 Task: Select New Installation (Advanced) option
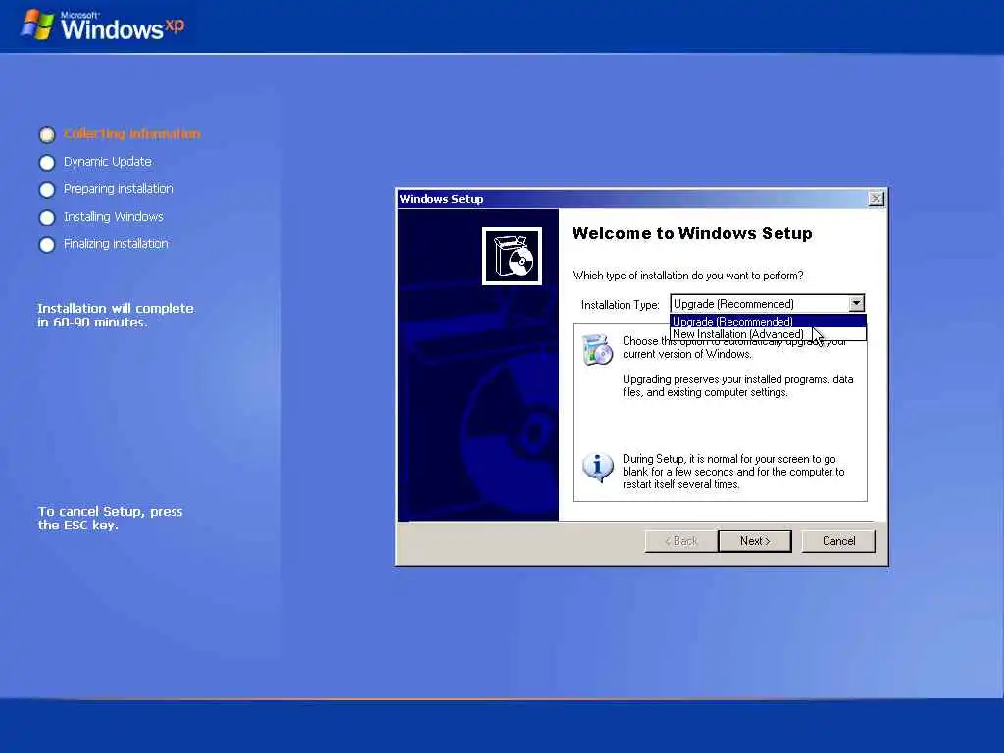tap(768, 334)
